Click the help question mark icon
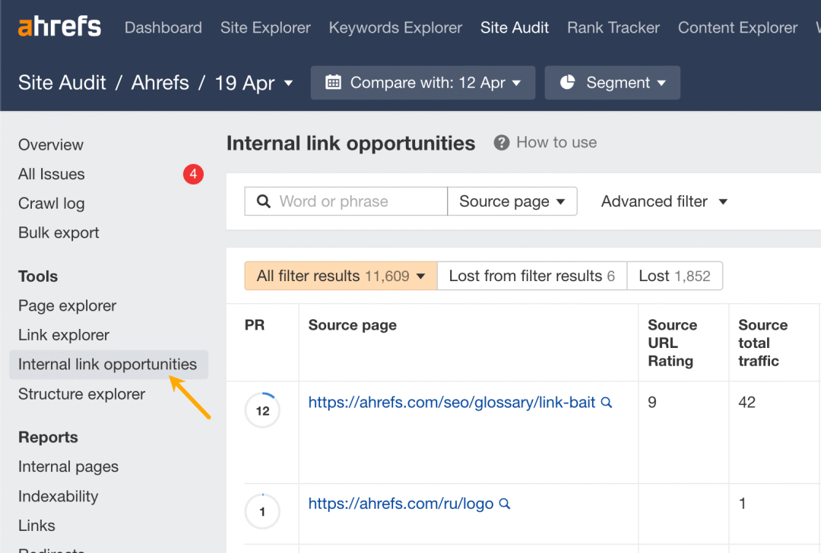 tap(501, 142)
